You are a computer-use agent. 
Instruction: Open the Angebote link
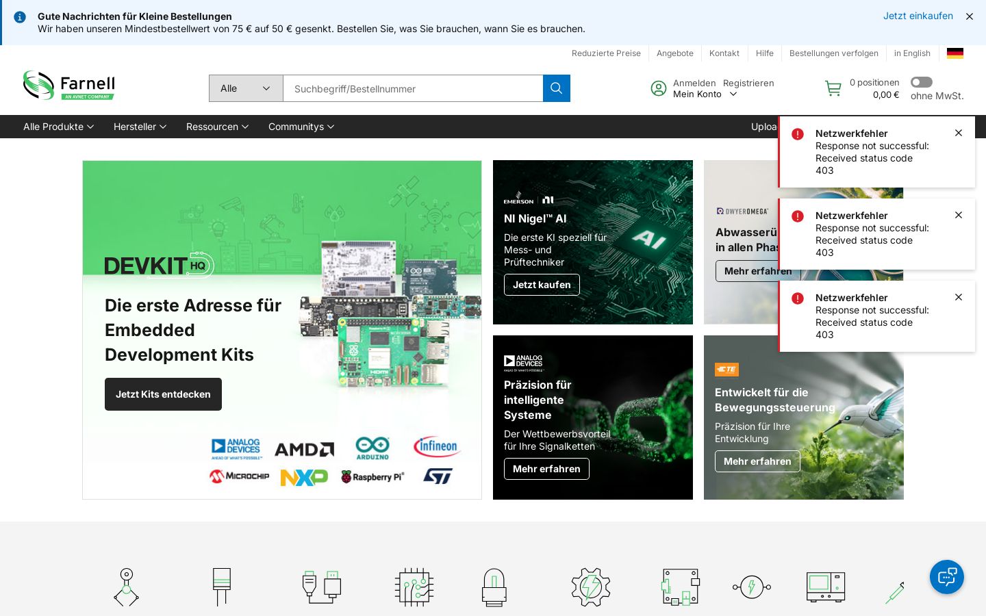click(x=675, y=53)
